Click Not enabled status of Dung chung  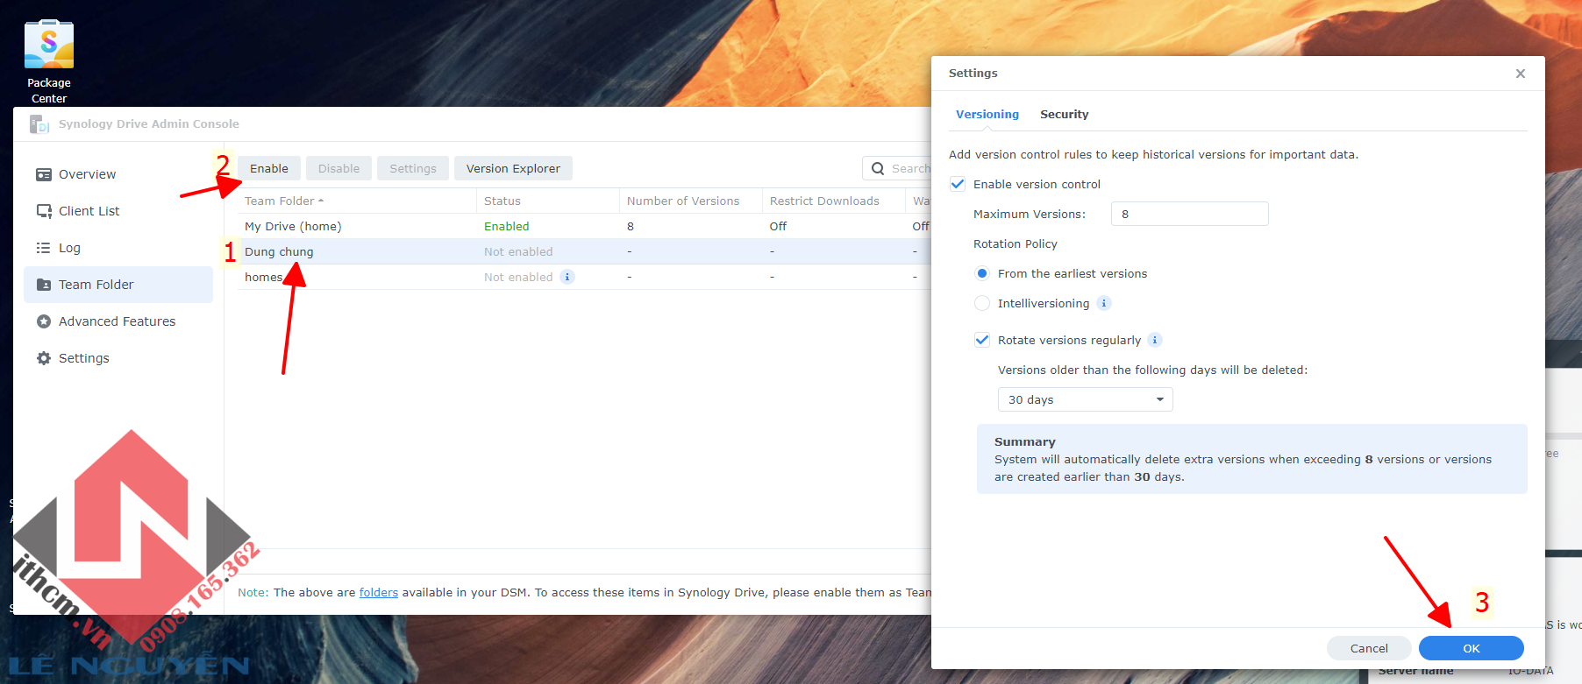pos(518,251)
